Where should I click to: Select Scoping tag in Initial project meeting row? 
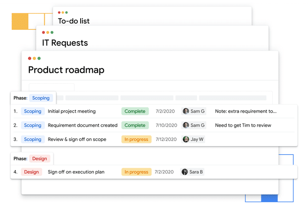point(33,111)
